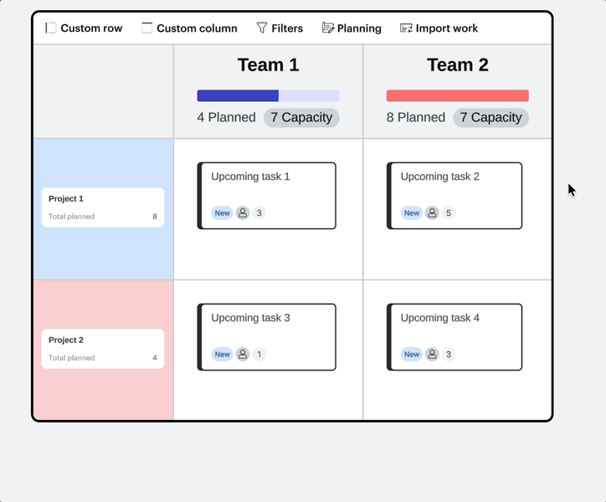Open the Filters funnel icon
This screenshot has width=606, height=502.
(x=262, y=28)
